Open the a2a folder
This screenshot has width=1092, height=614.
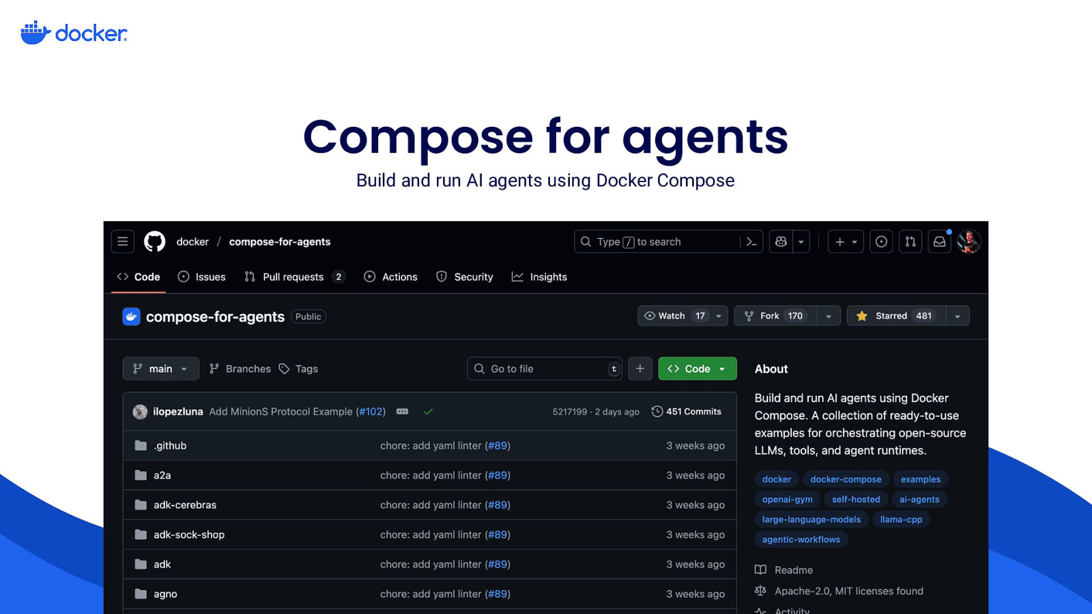click(162, 475)
